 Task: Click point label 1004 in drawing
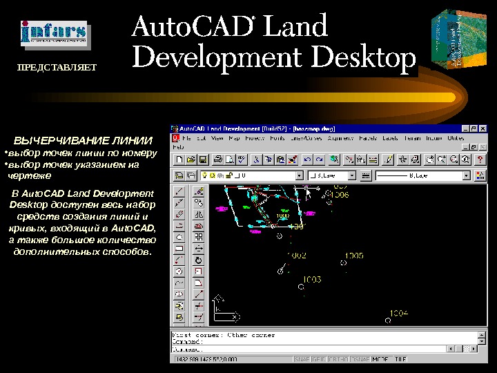[x=399, y=313]
